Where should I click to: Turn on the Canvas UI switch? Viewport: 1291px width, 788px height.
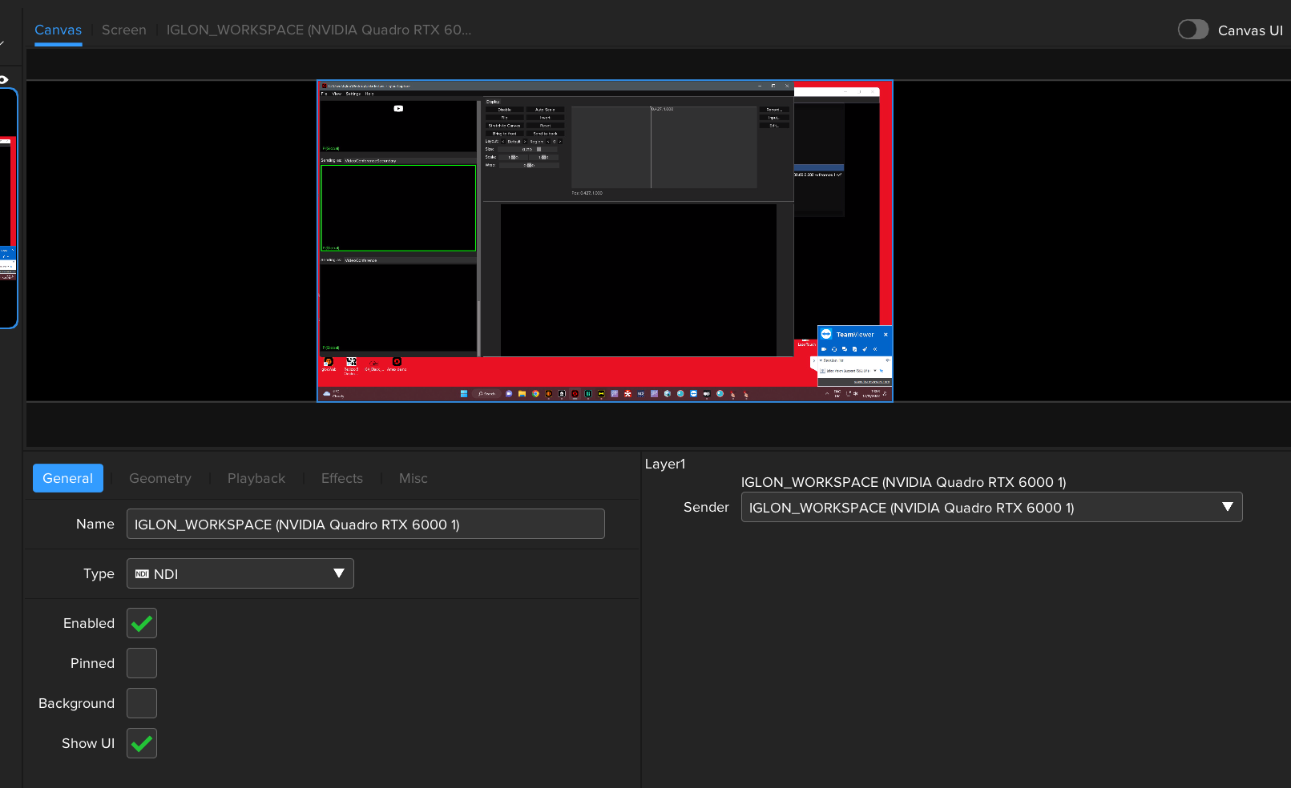(x=1192, y=30)
